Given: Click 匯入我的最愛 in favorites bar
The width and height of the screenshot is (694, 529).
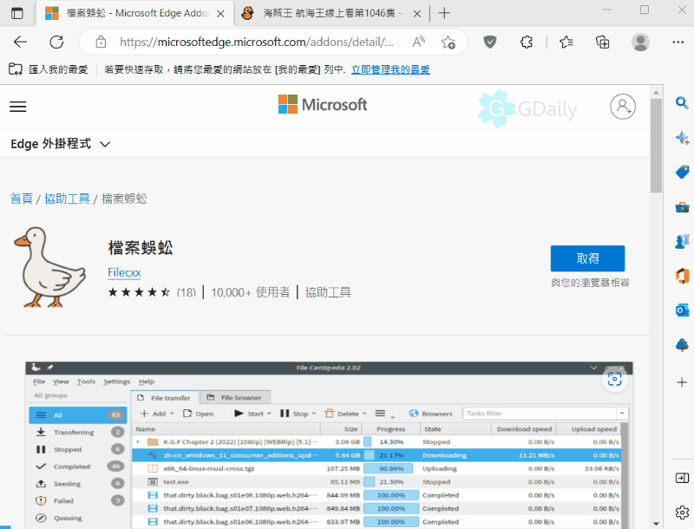Looking at the screenshot, I should [x=58, y=69].
